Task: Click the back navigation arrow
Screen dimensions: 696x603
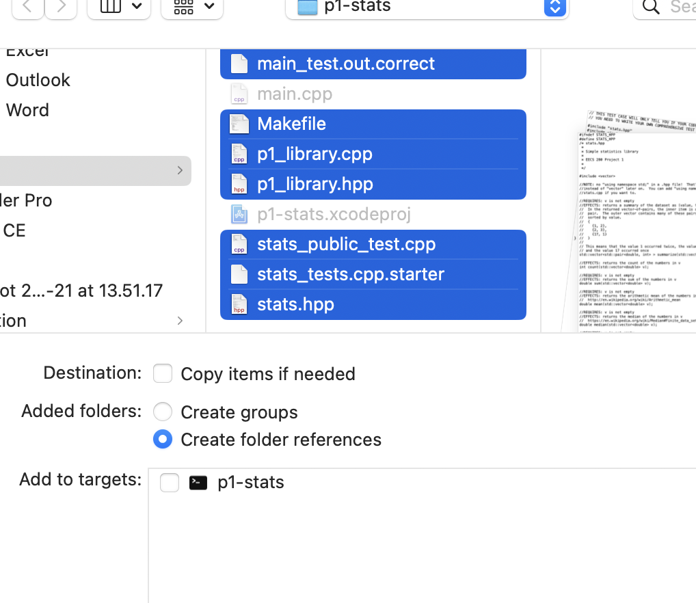Action: click(27, 8)
